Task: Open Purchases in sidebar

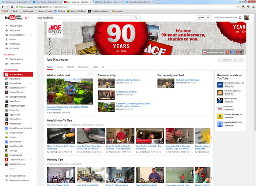Action: pyautogui.click(x=14, y=48)
